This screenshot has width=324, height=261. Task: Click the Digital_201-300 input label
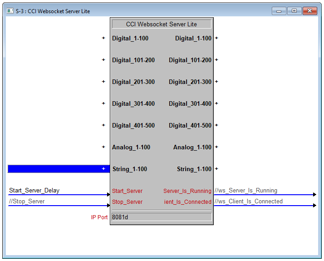click(133, 82)
